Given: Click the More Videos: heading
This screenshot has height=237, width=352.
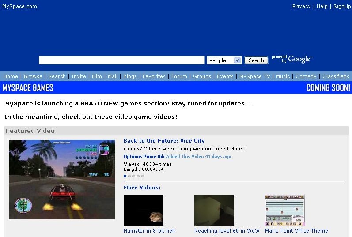Looking at the screenshot, I should click(x=142, y=188).
